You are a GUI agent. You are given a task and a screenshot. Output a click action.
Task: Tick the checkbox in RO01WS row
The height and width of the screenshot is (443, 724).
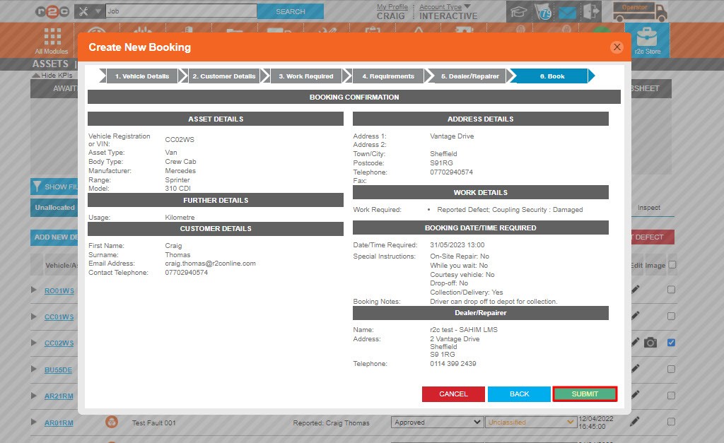click(x=671, y=290)
